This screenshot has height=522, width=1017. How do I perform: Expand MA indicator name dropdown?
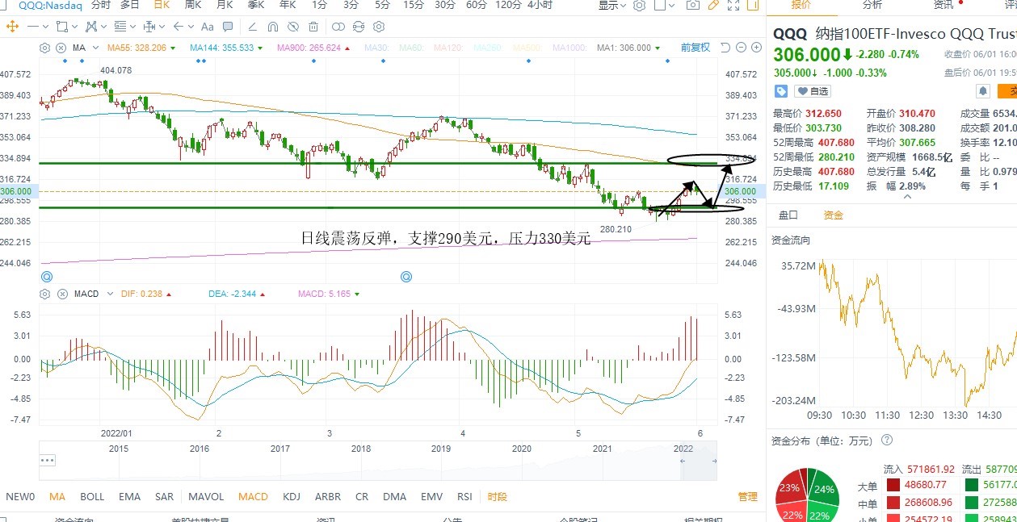click(95, 48)
